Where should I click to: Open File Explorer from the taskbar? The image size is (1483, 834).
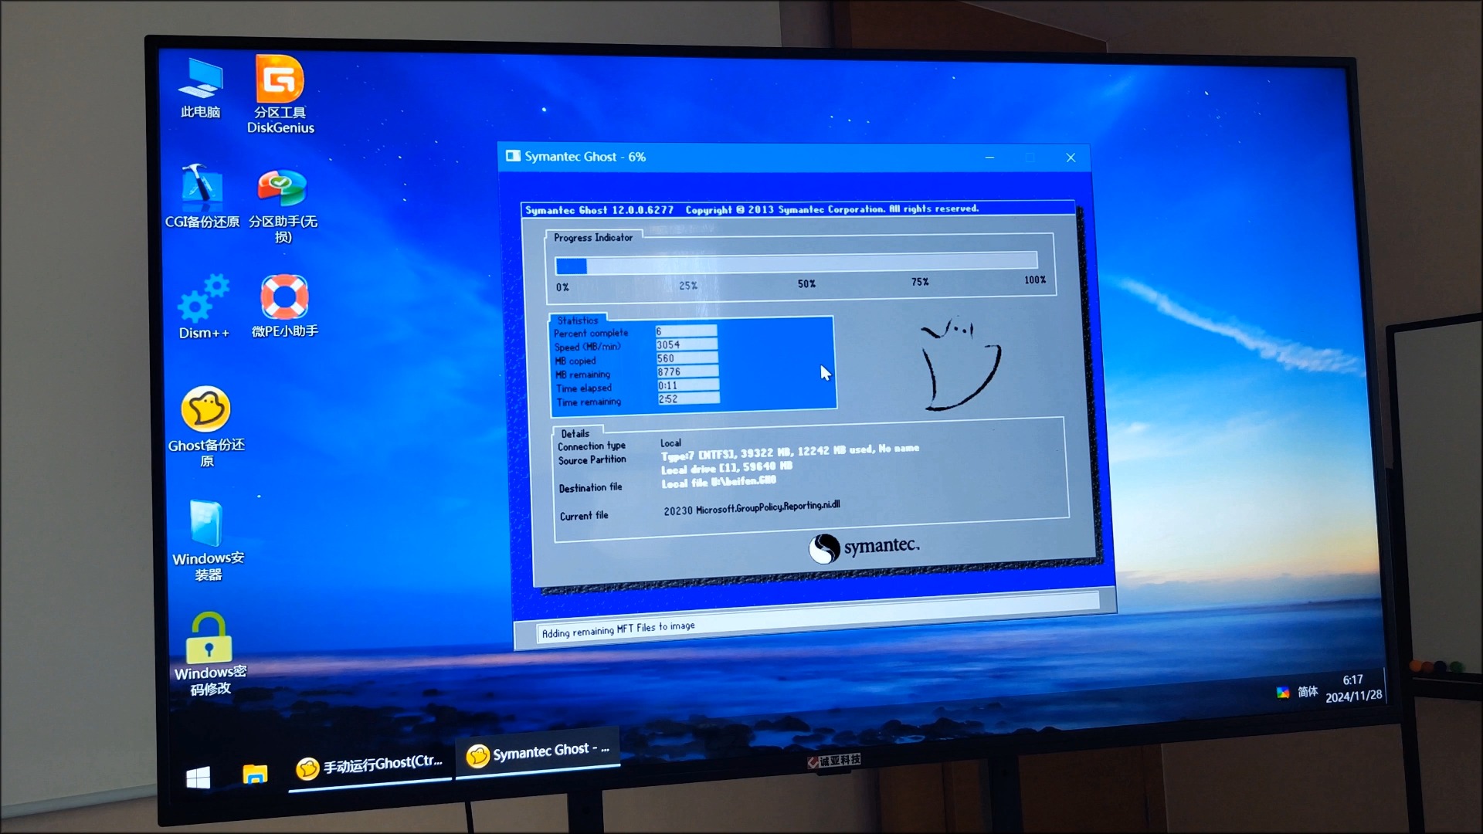[x=255, y=775]
